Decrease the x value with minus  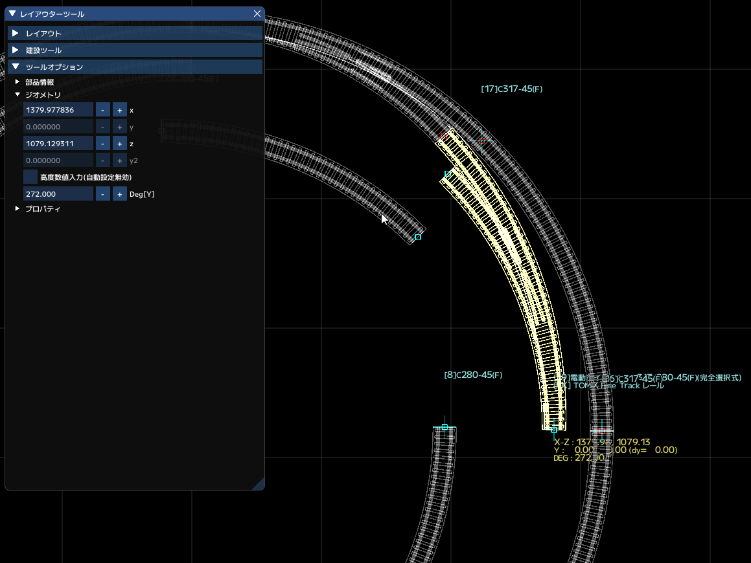point(102,109)
